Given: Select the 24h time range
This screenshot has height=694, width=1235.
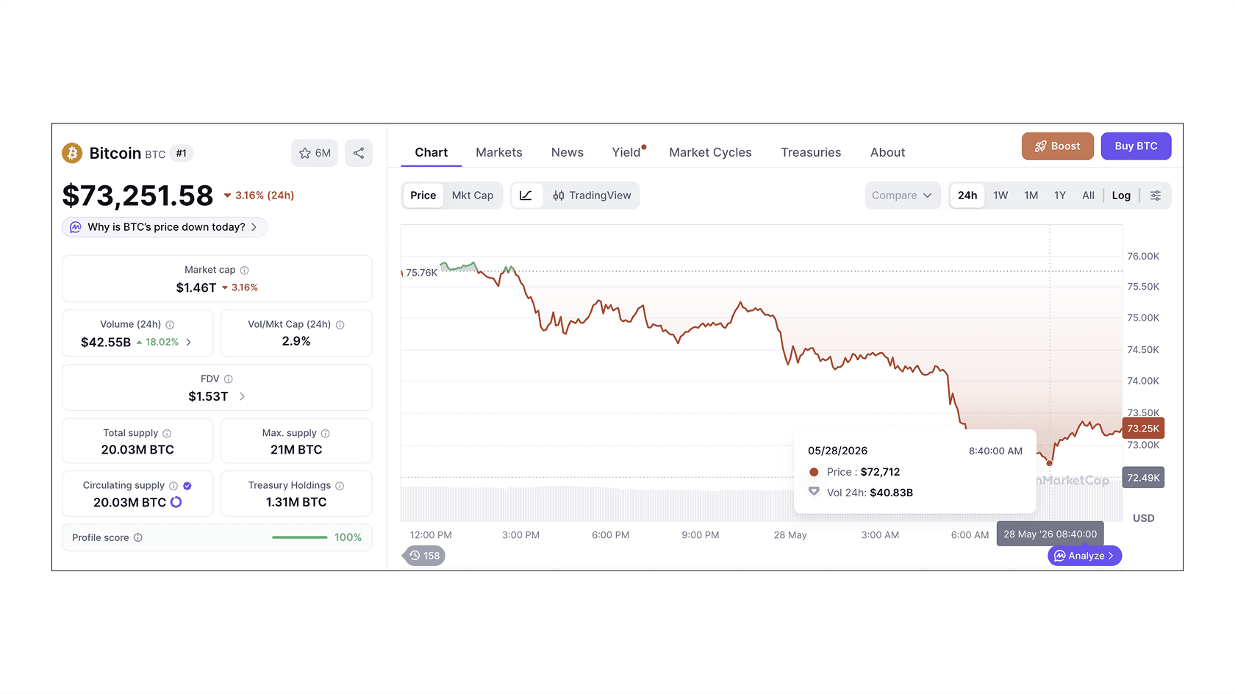Looking at the screenshot, I should click(x=967, y=196).
